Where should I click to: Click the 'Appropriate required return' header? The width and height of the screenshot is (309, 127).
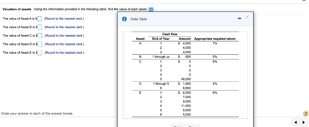click(x=215, y=39)
